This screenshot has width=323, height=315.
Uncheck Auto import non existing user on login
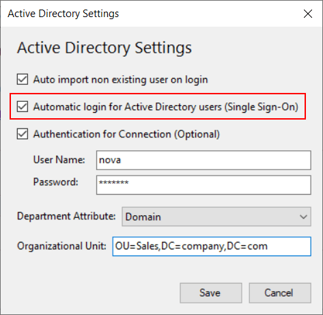click(23, 79)
